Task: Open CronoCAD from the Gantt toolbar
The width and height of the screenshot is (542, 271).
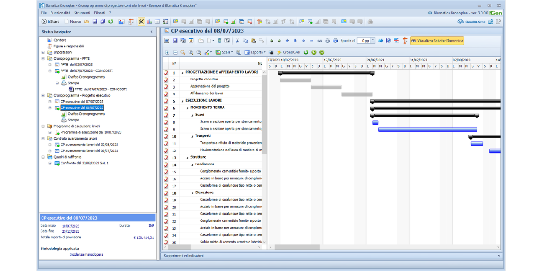Action: (288, 52)
